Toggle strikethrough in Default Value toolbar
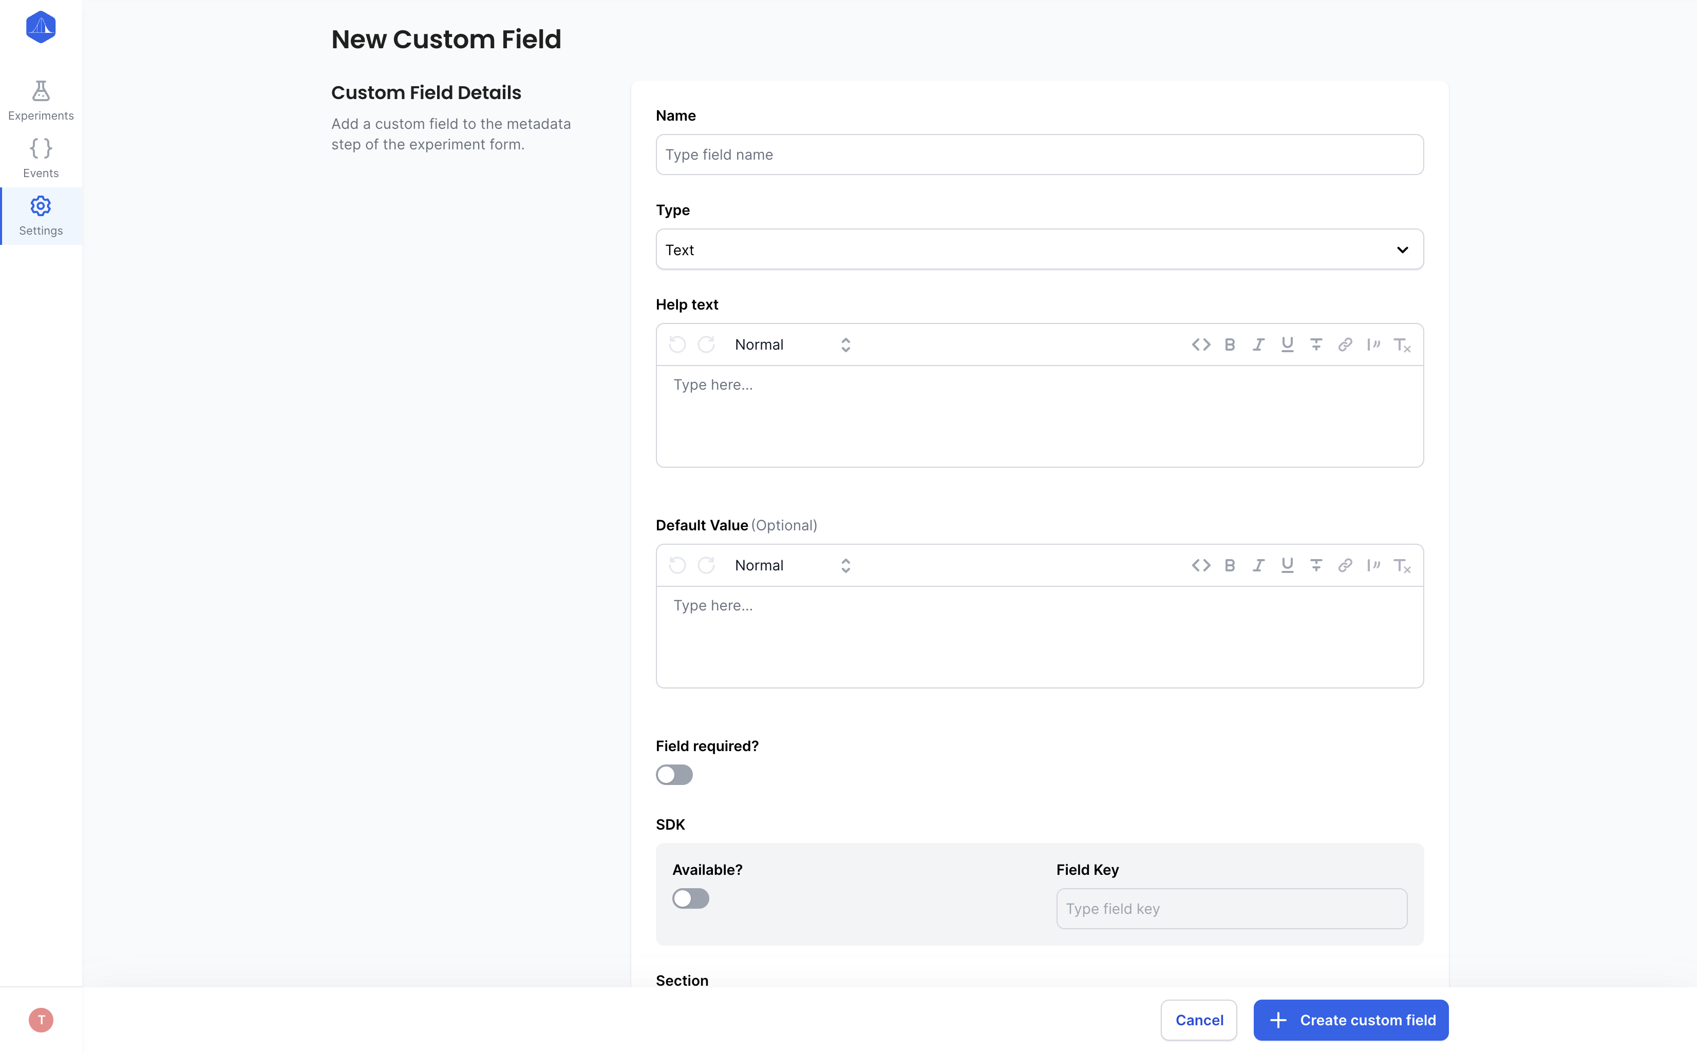Screen dimensions: 1697x1053 (1316, 565)
